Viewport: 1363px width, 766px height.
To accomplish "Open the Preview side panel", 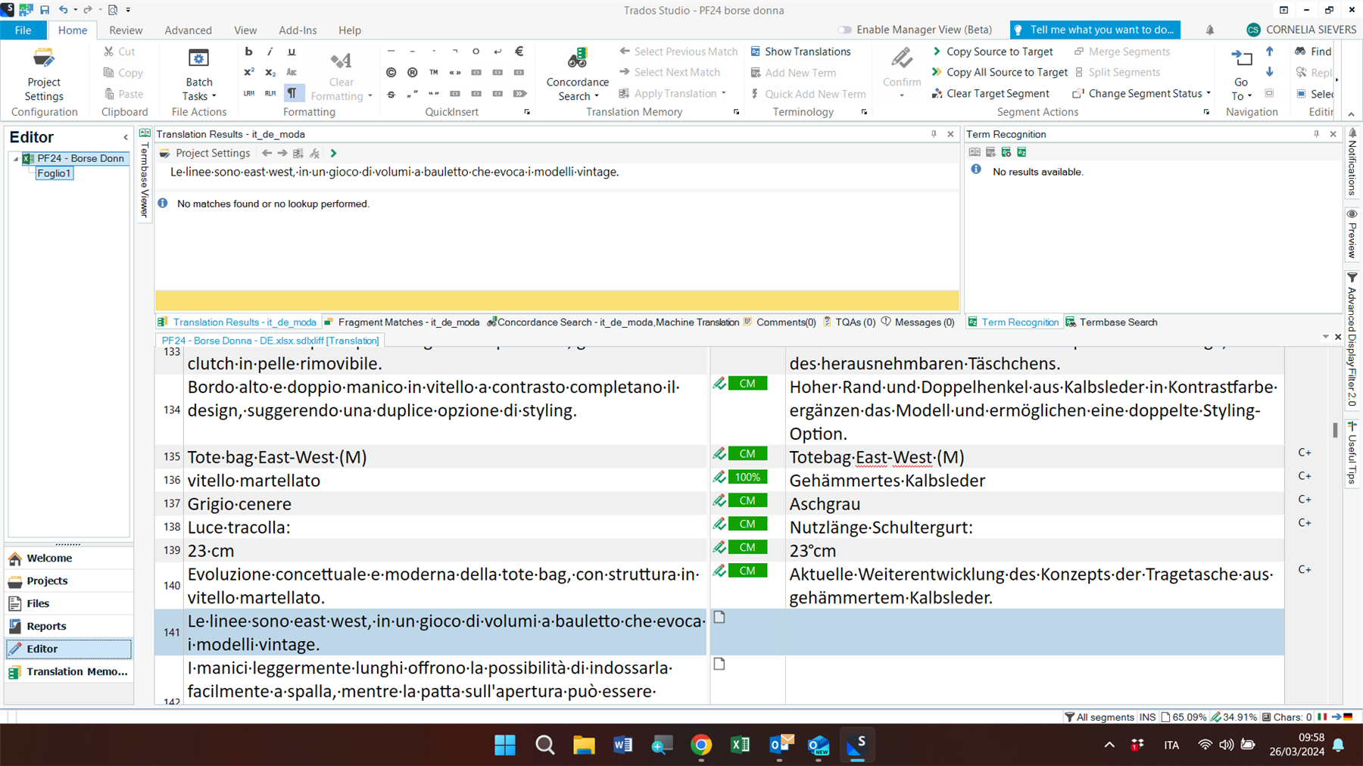I will 1352,234.
